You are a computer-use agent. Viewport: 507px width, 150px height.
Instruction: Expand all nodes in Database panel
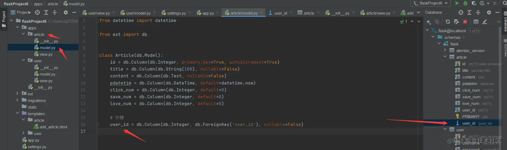[x=469, y=12]
